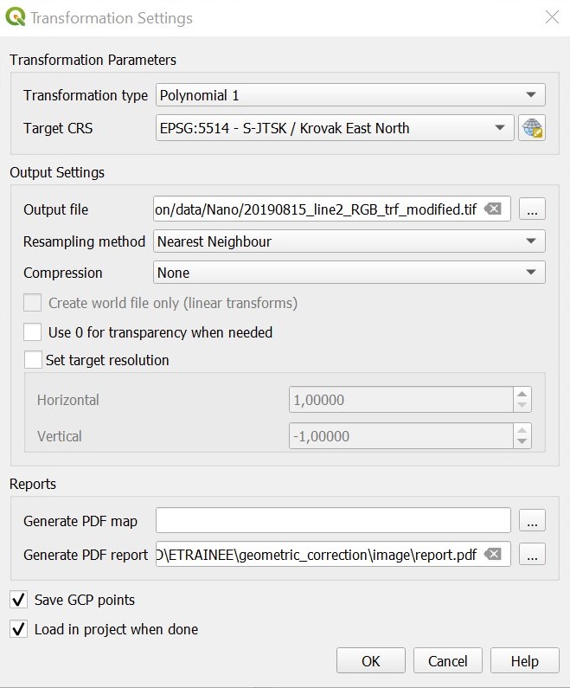
Task: Enable Use 0 for transparency checkbox
Action: [x=33, y=332]
